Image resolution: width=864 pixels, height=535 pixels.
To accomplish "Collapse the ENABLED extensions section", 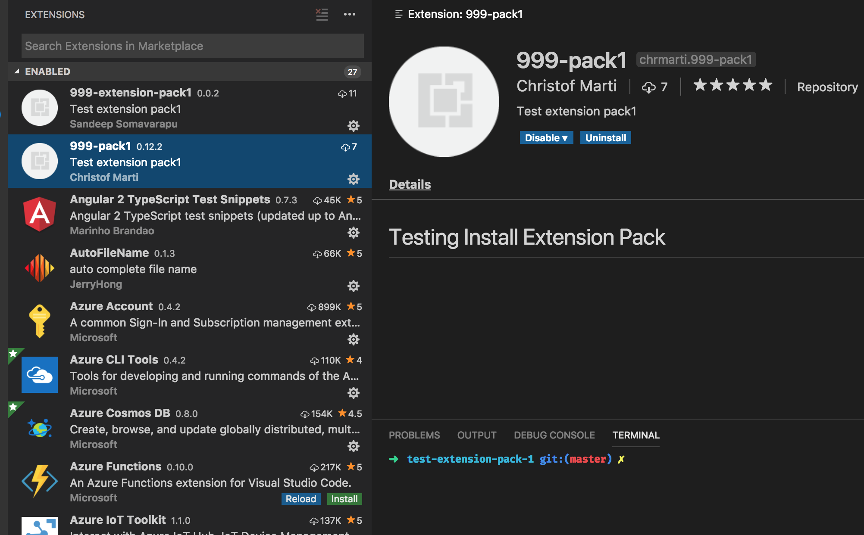I will click(x=190, y=72).
